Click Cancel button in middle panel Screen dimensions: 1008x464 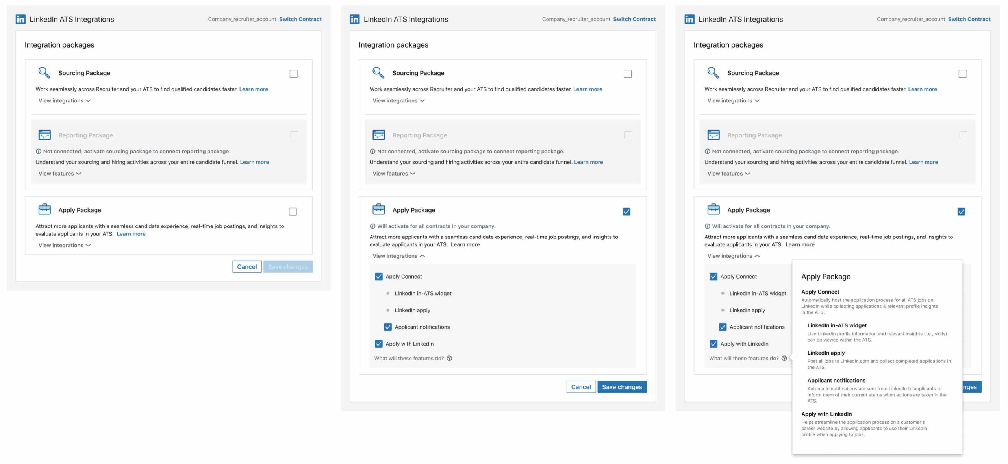point(581,387)
